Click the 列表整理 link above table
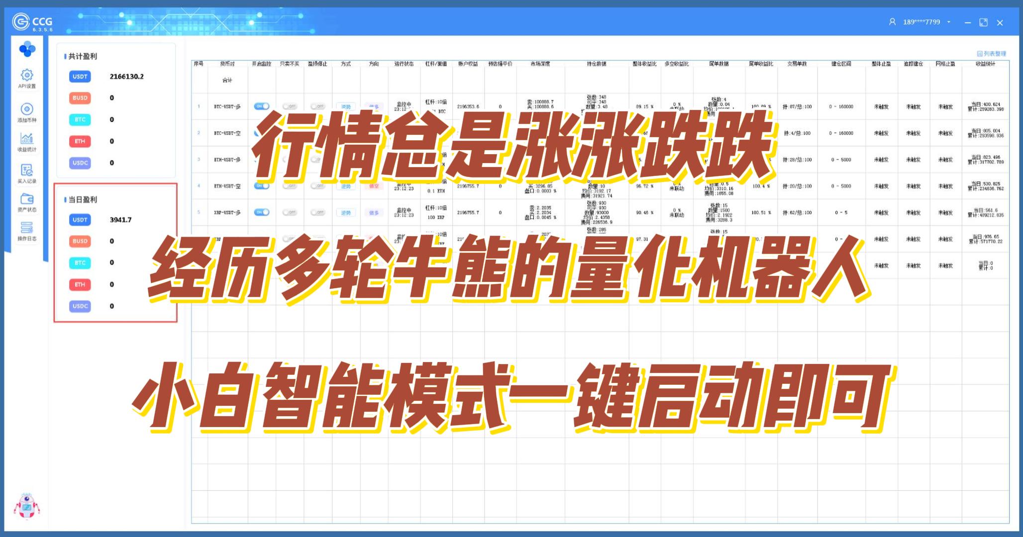Viewport: 1023px width, 537px height. point(991,54)
